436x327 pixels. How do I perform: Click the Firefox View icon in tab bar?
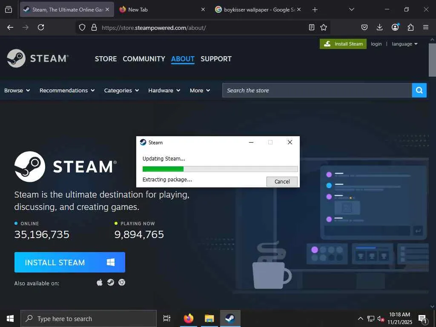point(9,9)
